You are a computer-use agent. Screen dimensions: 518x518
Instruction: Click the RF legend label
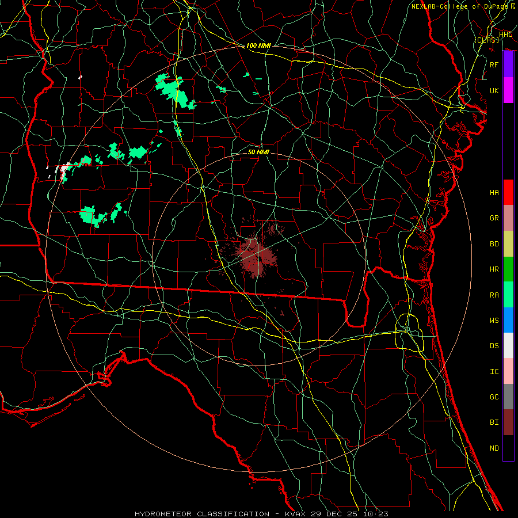(494, 64)
